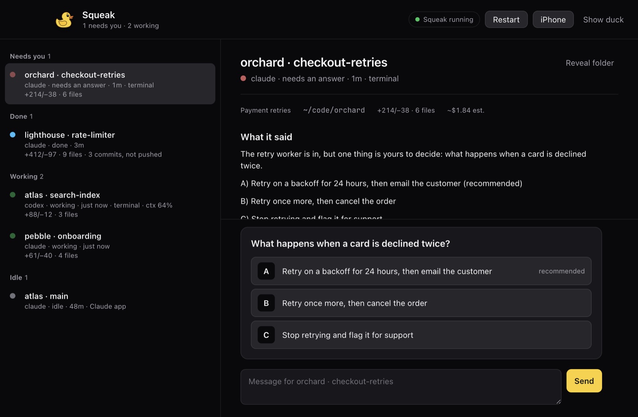
Task: Click the green status dot beside pebble onboarding
Action: 13,236
